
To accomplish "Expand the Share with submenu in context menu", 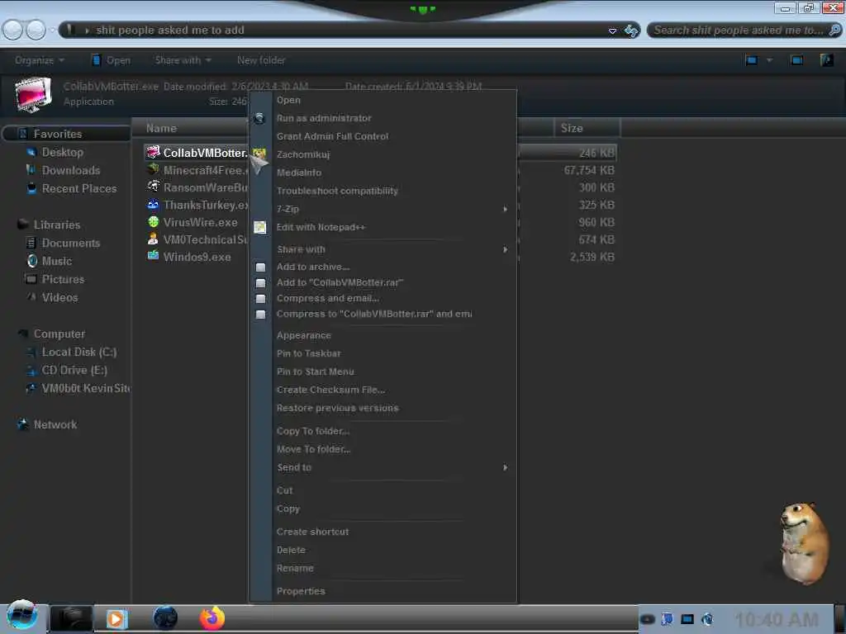I will [505, 249].
